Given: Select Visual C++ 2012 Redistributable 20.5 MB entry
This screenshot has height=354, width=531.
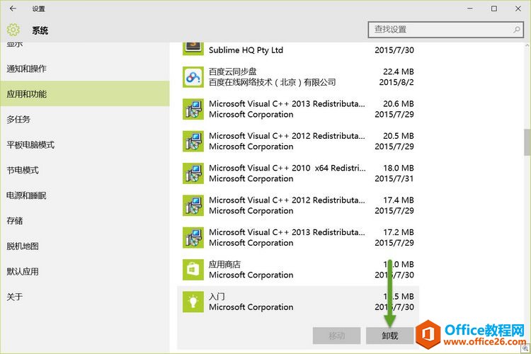Looking at the screenshot, I should [x=298, y=142].
